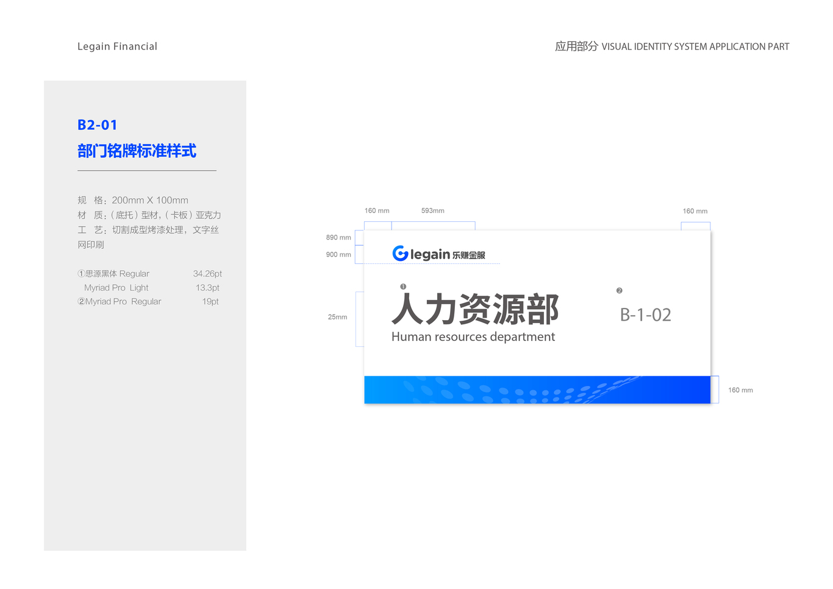The width and height of the screenshot is (833, 589).
Task: Click the 乐赚金服 brand text
Action: click(x=469, y=255)
